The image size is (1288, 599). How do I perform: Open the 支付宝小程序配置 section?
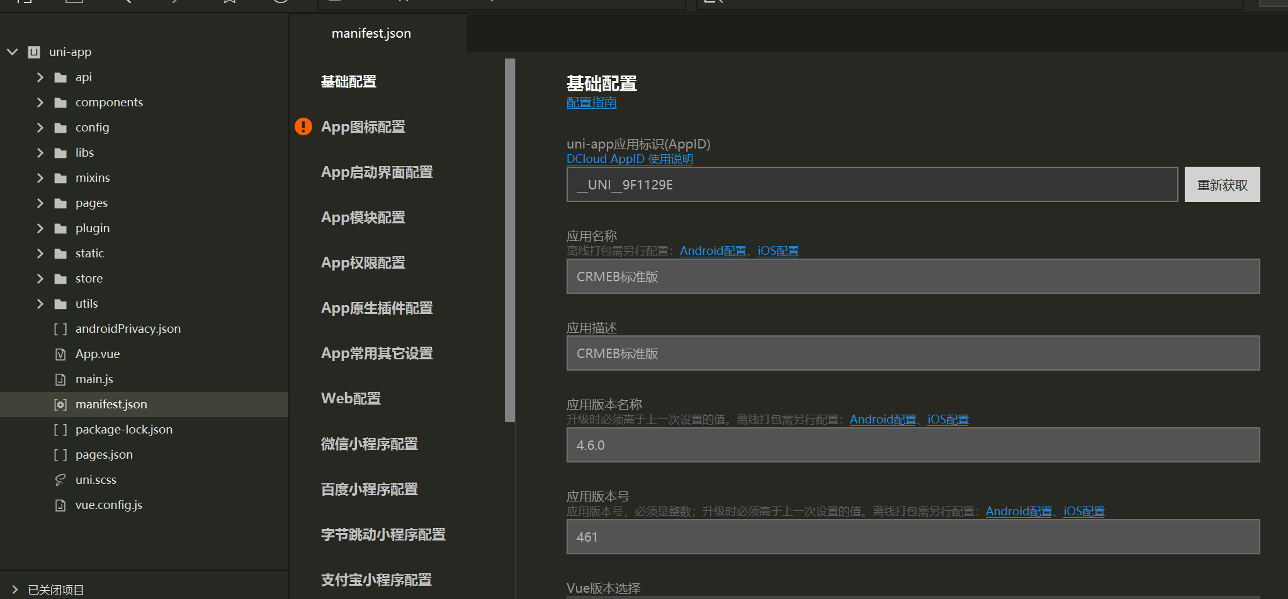[376, 579]
